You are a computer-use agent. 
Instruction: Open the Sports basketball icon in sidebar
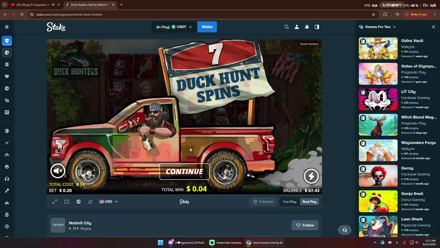pos(7,53)
